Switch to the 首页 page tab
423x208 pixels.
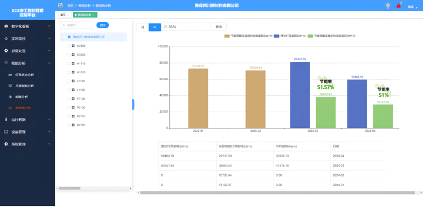[65, 15]
